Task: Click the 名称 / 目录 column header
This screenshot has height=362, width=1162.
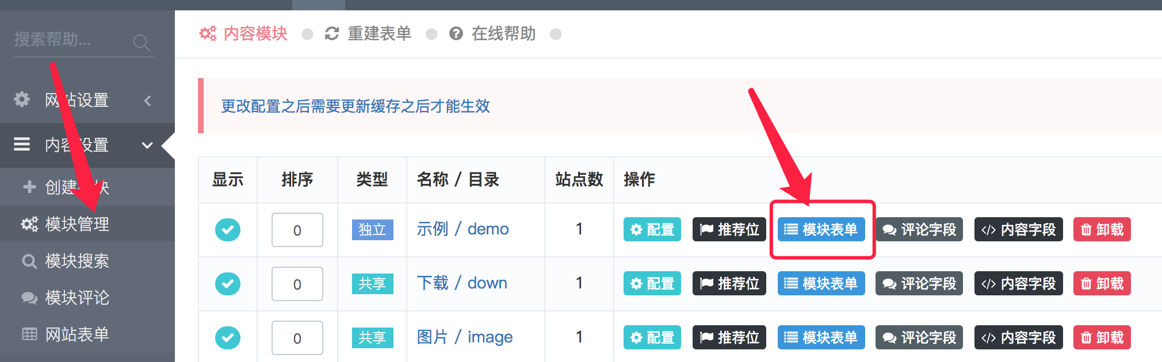Action: [458, 179]
